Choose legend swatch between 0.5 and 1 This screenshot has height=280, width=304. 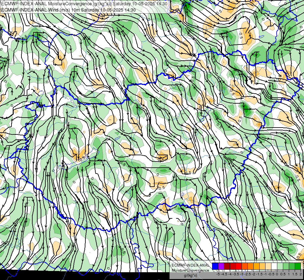pyautogui.click(x=286, y=266)
